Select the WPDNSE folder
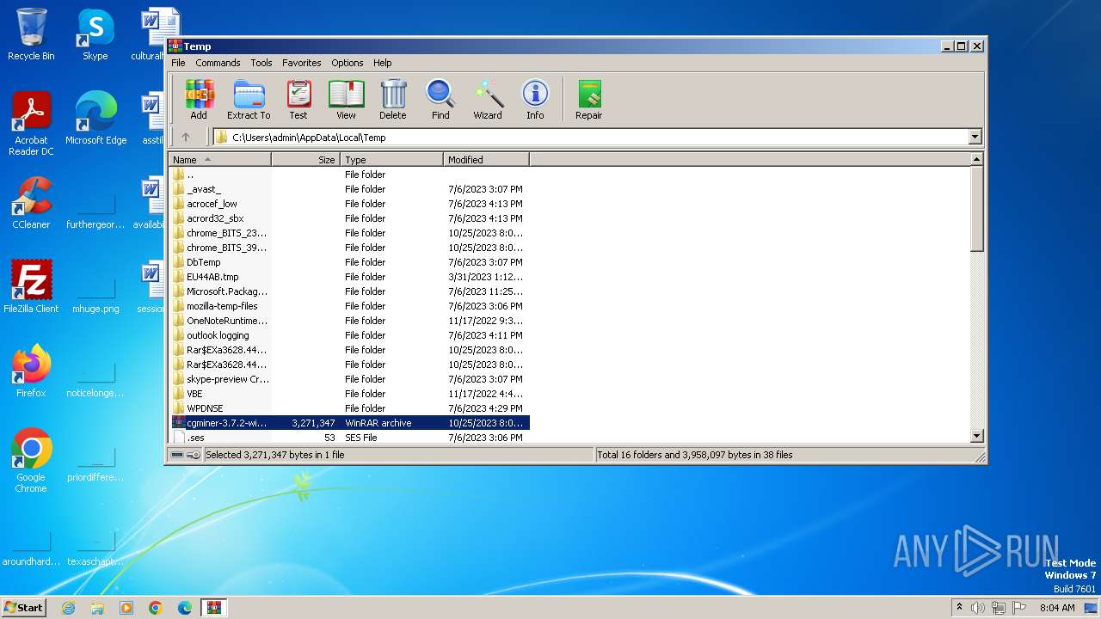This screenshot has width=1101, height=619. click(x=349, y=408)
